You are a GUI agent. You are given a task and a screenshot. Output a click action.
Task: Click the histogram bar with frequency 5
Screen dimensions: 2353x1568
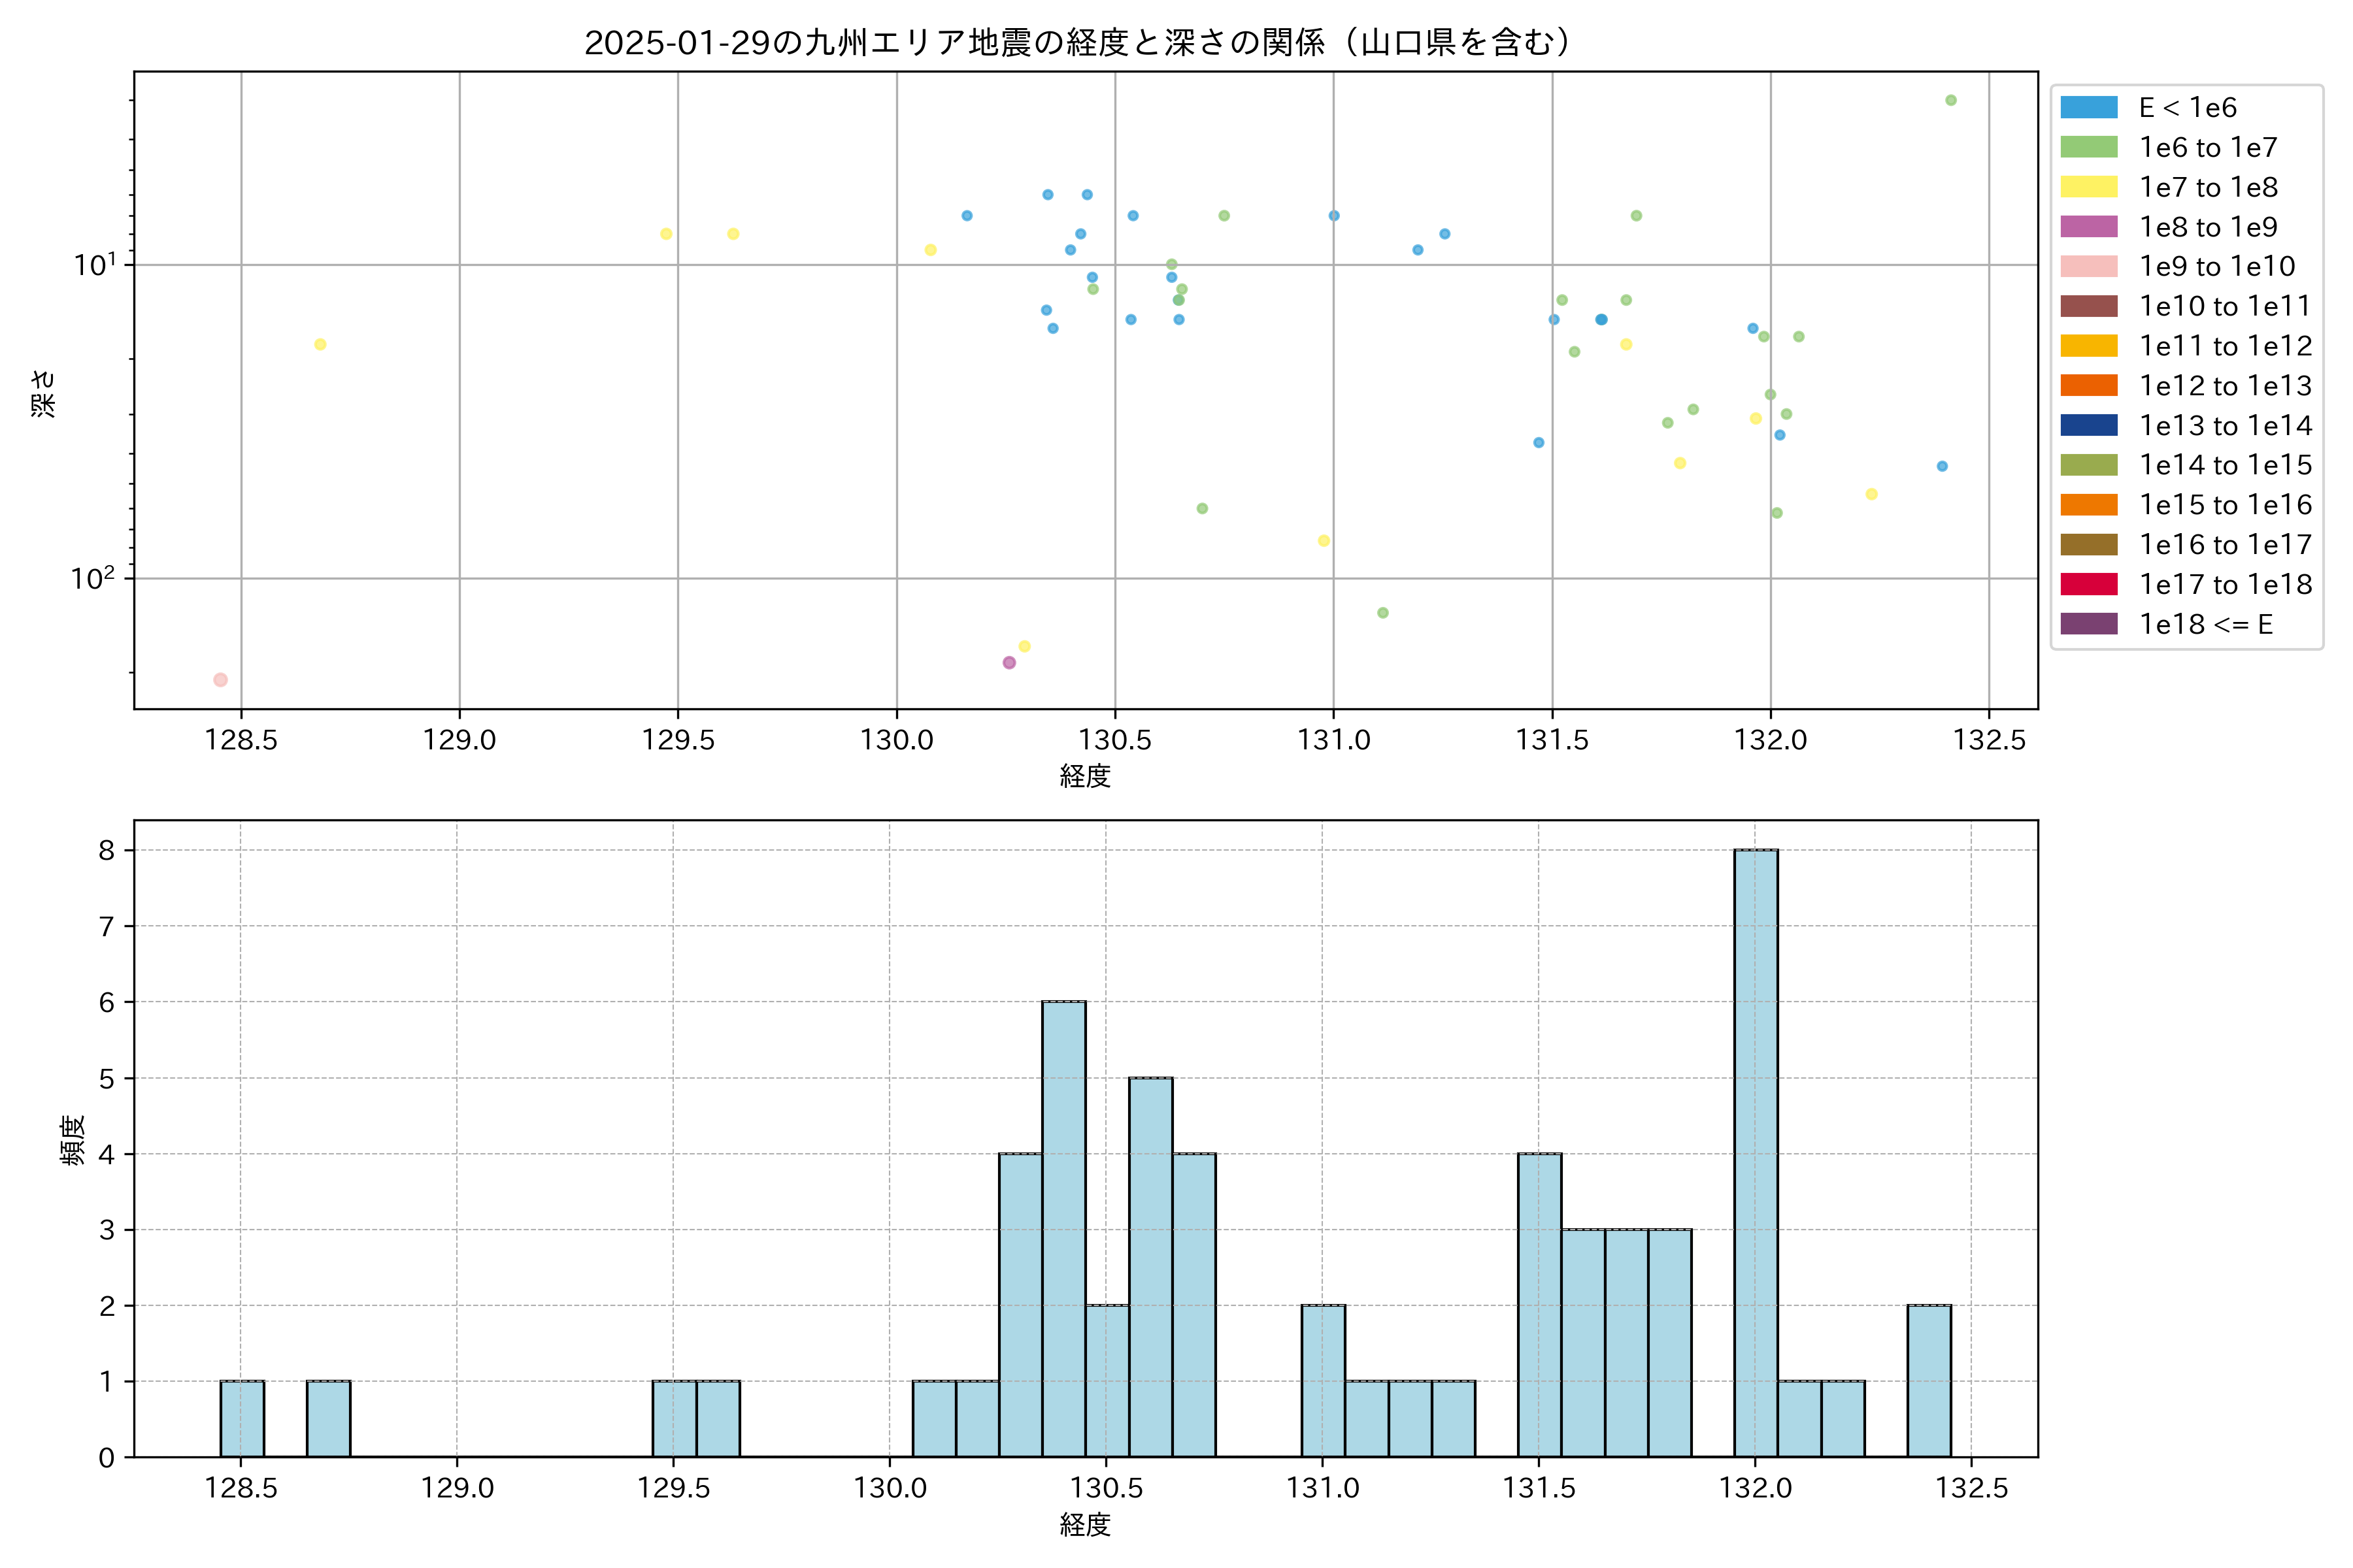1150,1266
